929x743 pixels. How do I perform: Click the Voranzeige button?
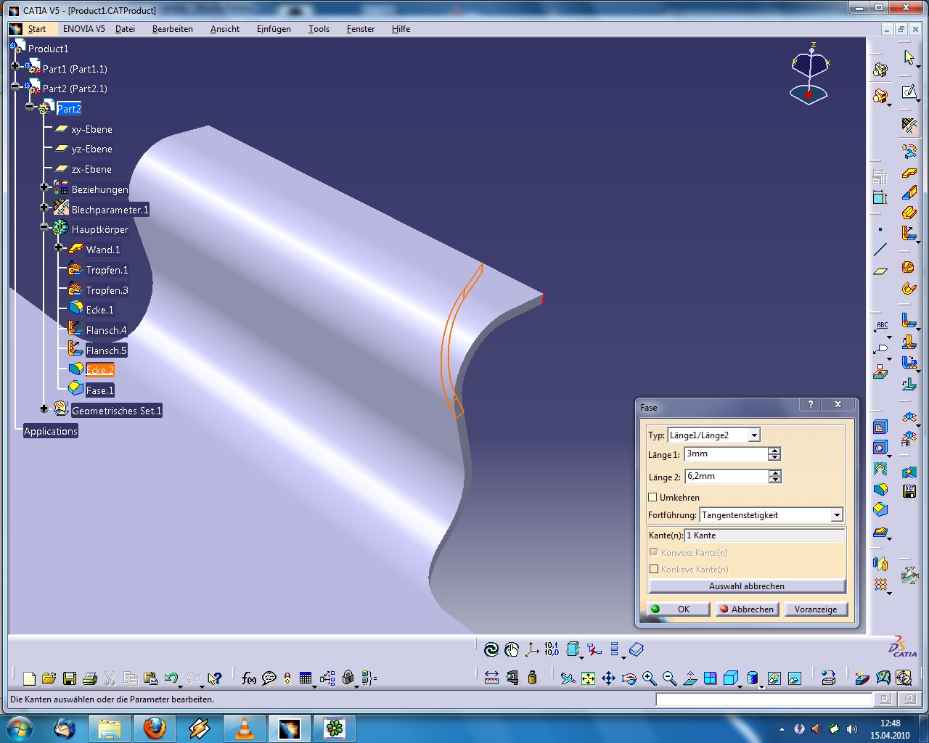[x=816, y=609]
